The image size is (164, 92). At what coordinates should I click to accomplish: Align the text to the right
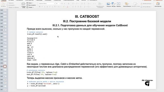tap(78, 7)
